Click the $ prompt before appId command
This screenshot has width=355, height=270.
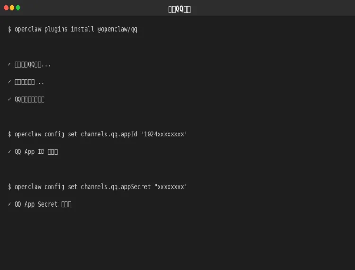(9, 135)
